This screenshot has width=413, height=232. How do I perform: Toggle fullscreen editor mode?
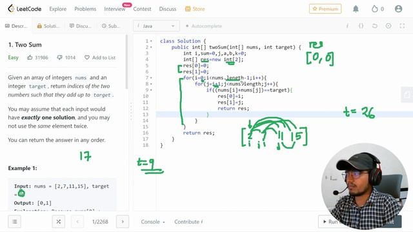click(402, 26)
